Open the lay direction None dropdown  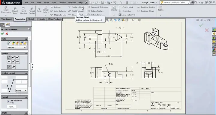[x=21, y=91]
